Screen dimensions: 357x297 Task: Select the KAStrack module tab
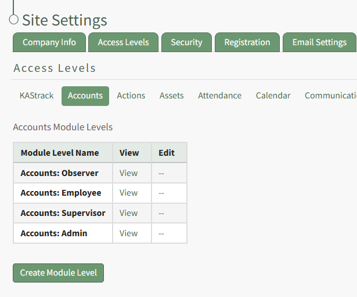tap(37, 96)
